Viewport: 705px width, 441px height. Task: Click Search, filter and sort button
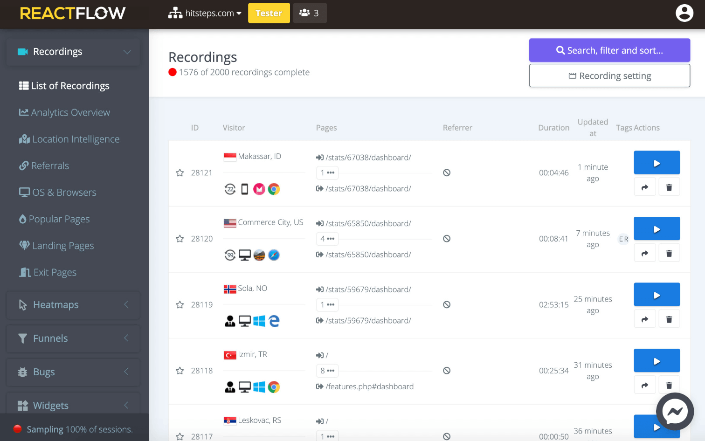point(609,50)
